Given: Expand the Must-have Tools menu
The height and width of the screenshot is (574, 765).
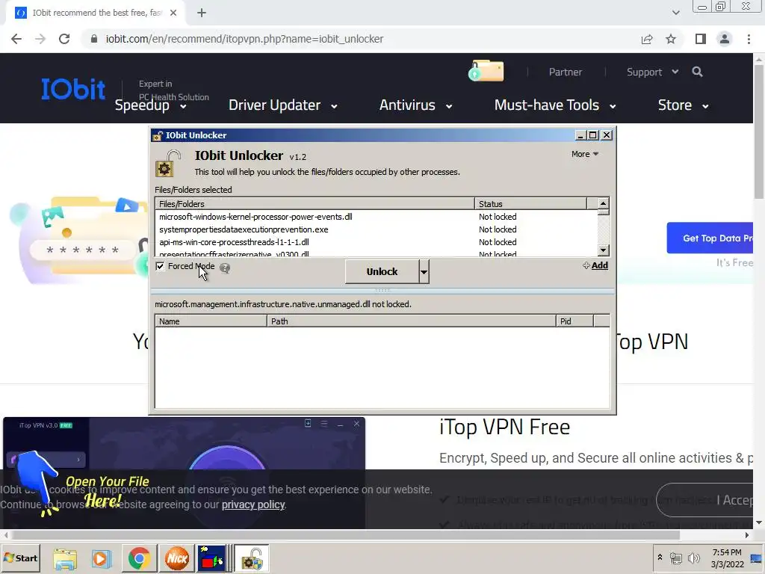Looking at the screenshot, I should point(555,105).
